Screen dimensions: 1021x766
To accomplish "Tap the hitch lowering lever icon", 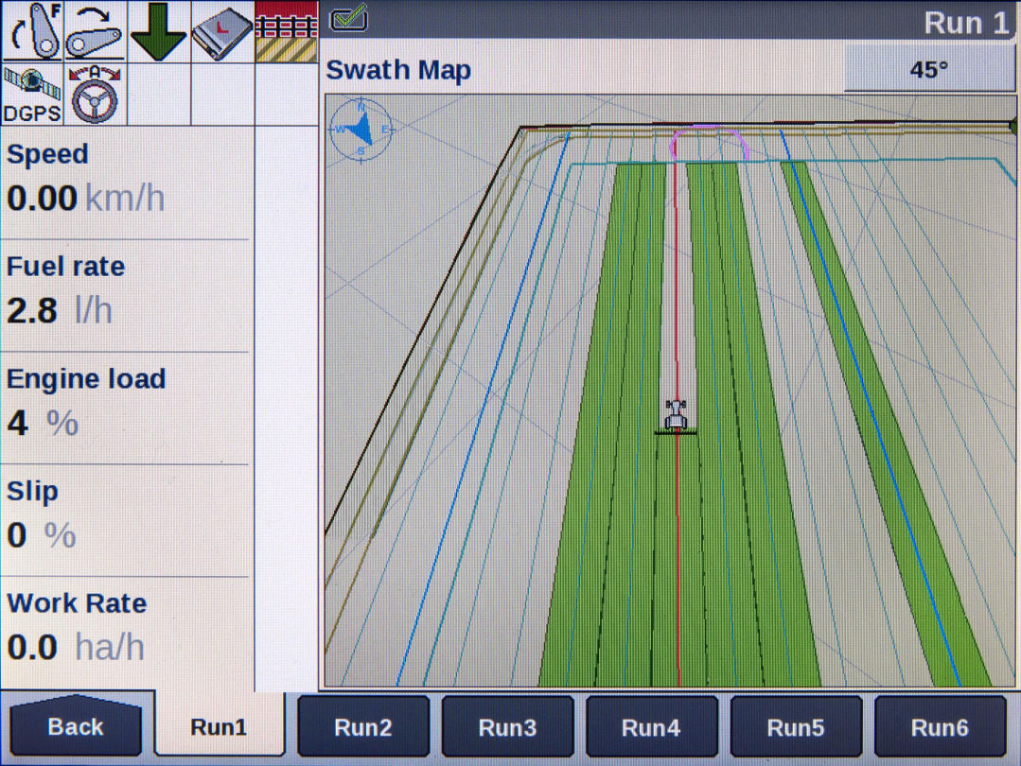I will [x=95, y=31].
